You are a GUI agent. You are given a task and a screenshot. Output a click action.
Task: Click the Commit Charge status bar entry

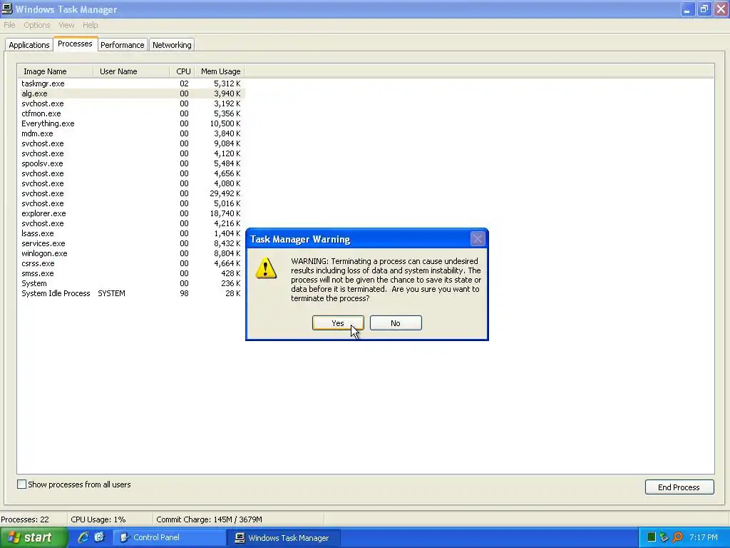pos(209,519)
